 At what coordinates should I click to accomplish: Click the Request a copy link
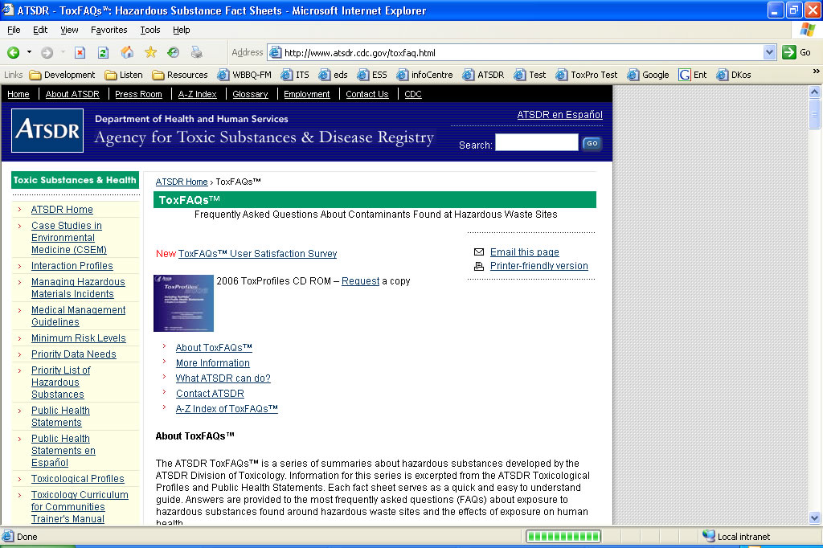point(360,280)
